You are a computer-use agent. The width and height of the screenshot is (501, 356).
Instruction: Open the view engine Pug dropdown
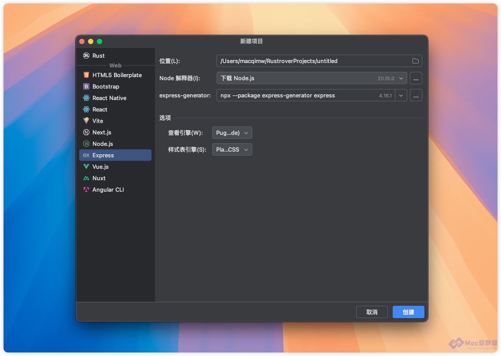[232, 133]
